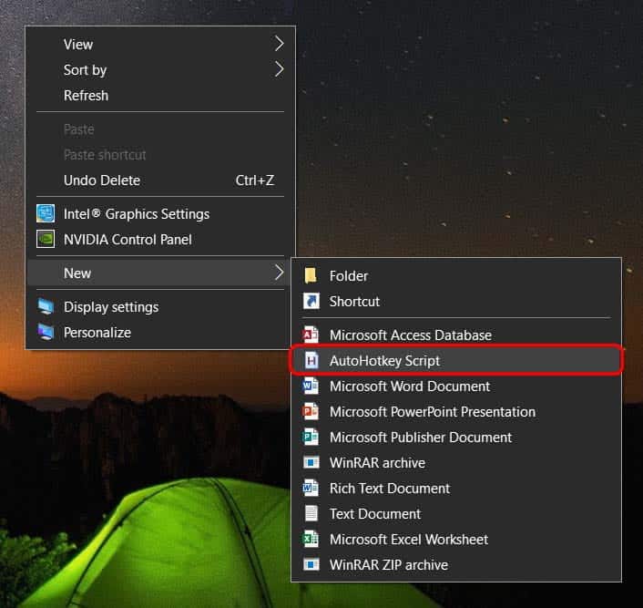Click the AutoHotkey Script H icon

click(311, 360)
